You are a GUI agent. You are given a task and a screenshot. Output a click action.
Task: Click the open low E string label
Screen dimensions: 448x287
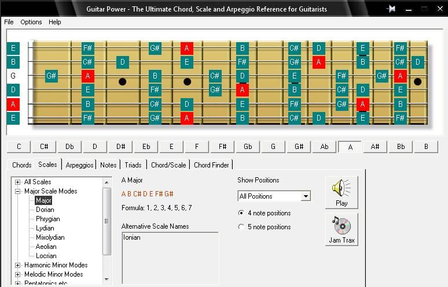[x=13, y=118]
